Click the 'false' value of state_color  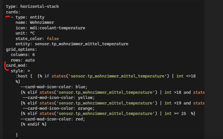[x=53, y=38]
